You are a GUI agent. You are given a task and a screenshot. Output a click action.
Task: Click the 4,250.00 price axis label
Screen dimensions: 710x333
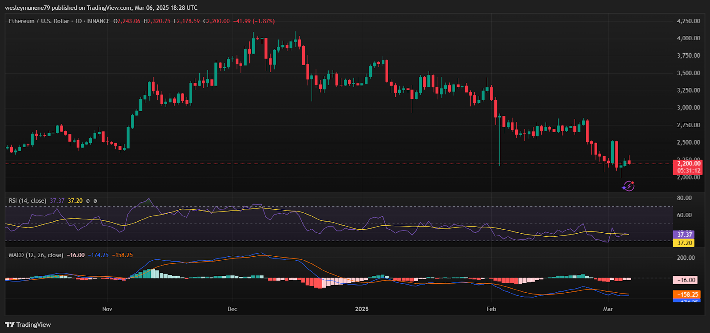tap(688, 21)
